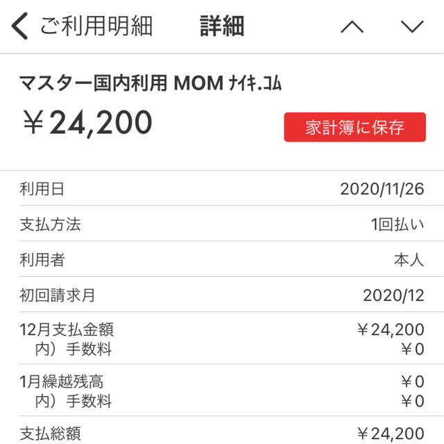Viewport: 444px width, 444px height.
Task: Tap the 支払総額 amount ¥24,200
Action: coord(391,433)
